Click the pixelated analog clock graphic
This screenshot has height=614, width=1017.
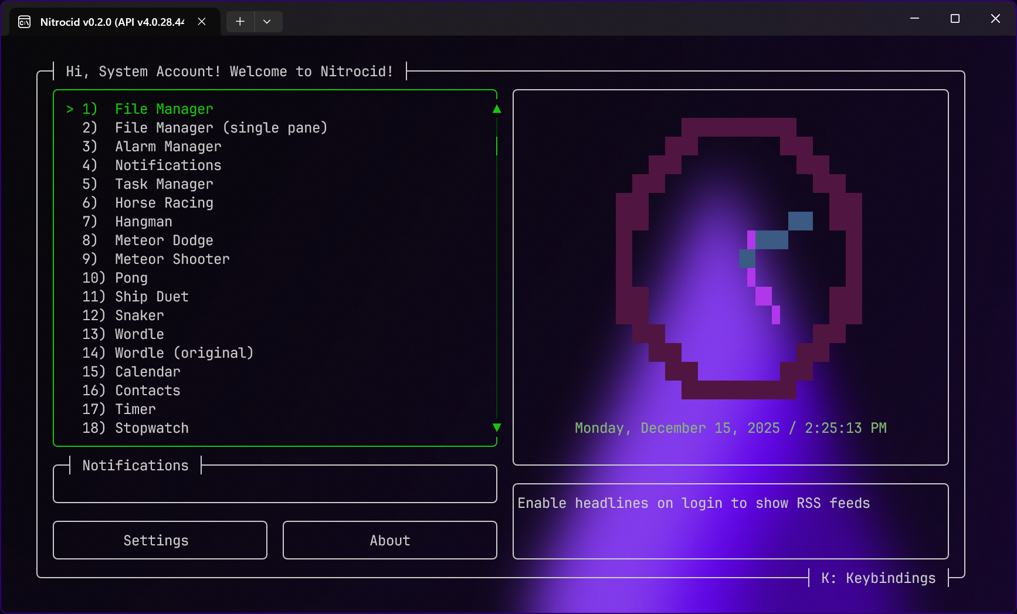coord(738,258)
